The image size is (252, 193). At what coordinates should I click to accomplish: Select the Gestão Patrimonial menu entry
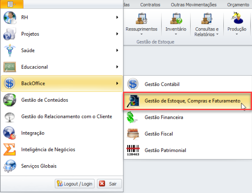[x=188, y=150]
